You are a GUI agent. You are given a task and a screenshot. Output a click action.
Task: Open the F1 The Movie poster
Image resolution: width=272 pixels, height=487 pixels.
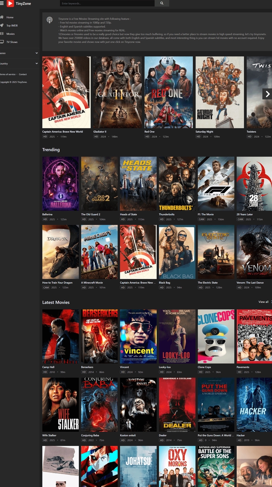pos(216,184)
